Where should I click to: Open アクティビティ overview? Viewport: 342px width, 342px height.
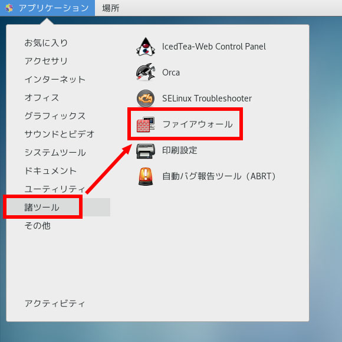tap(55, 304)
